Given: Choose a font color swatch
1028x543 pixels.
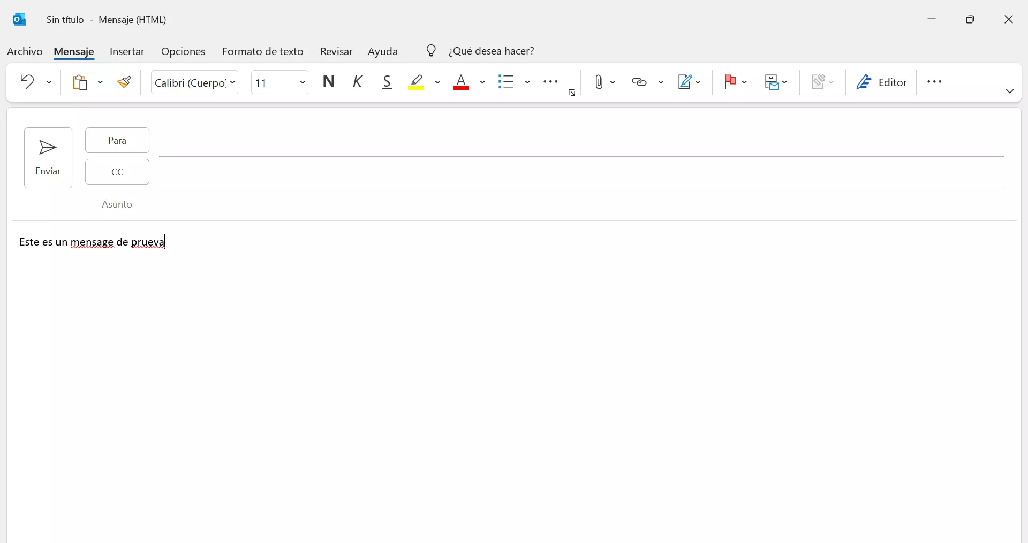Looking at the screenshot, I should coord(461,82).
